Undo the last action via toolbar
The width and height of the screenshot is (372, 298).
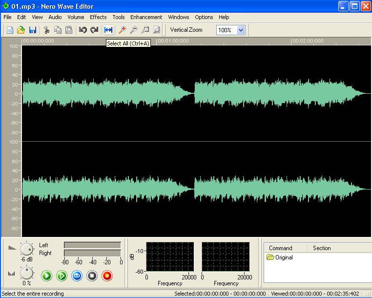click(83, 30)
